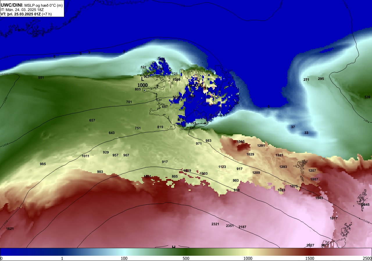
Task: Click the 907 height value
Action: coord(146,77)
